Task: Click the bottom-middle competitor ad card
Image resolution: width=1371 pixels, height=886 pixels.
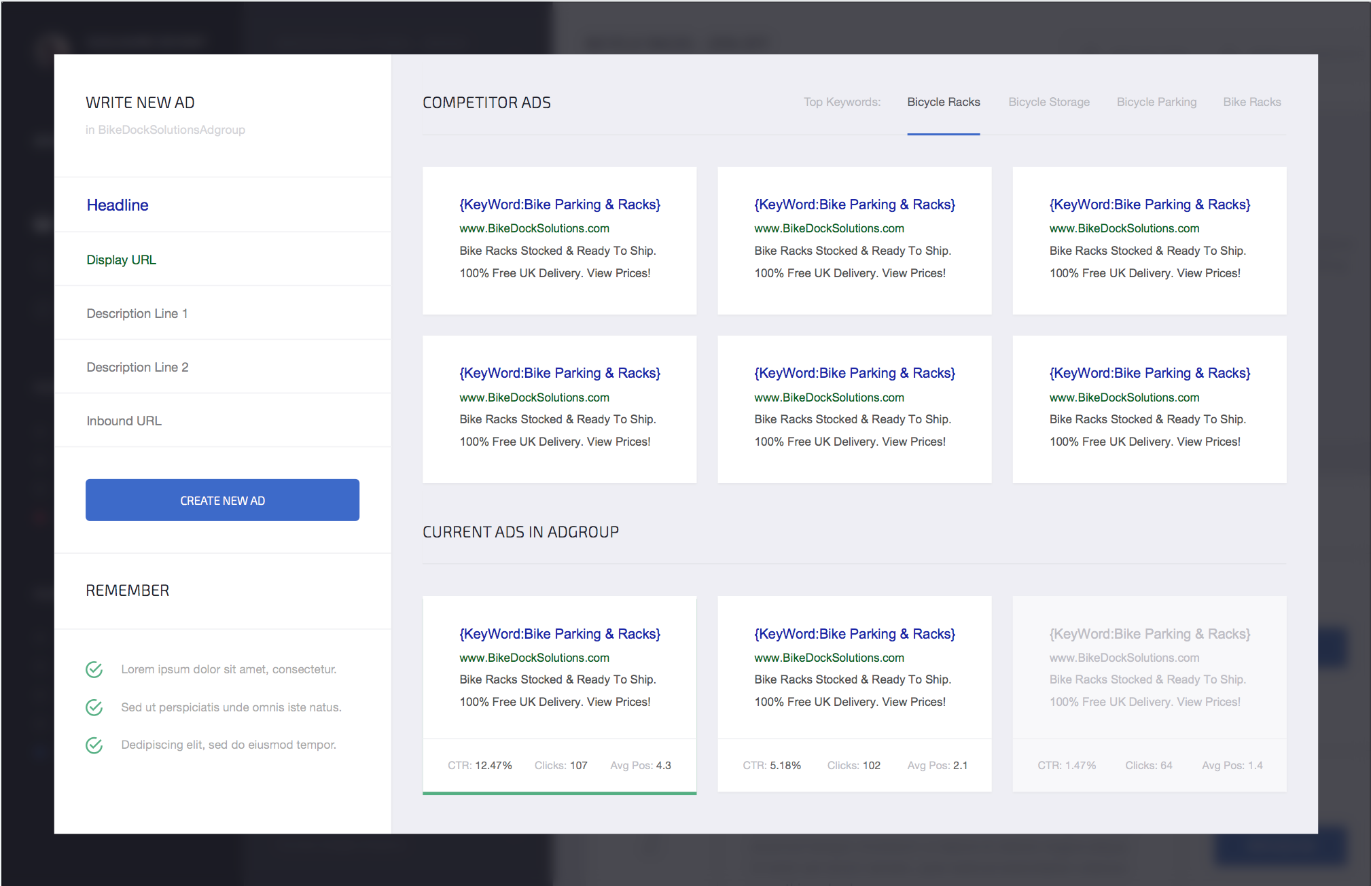Action: (x=854, y=409)
